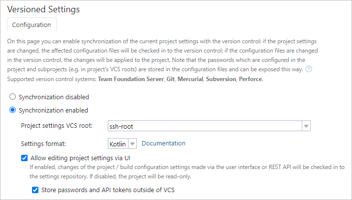Click the hint text below Allow editing option
This screenshot has height=200, width=352.
tap(187, 171)
